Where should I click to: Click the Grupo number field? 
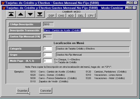(47, 55)
